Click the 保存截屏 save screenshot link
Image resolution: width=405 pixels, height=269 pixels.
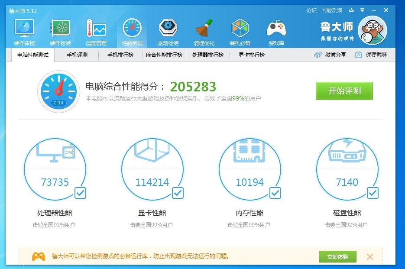click(x=376, y=55)
